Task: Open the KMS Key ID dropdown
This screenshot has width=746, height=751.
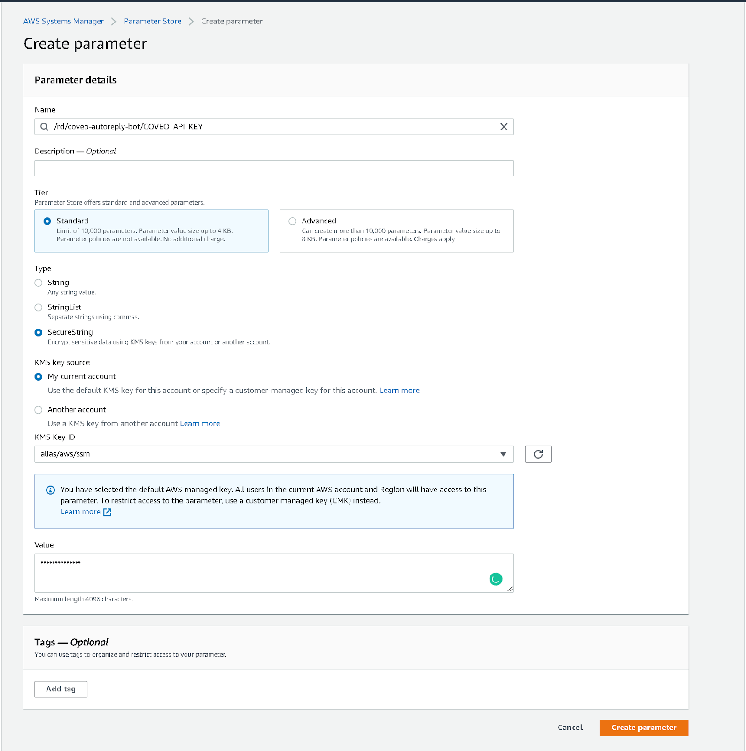Action: tap(274, 454)
